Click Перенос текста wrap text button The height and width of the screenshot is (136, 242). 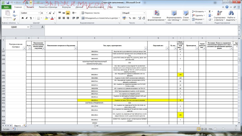[x=90, y=13]
